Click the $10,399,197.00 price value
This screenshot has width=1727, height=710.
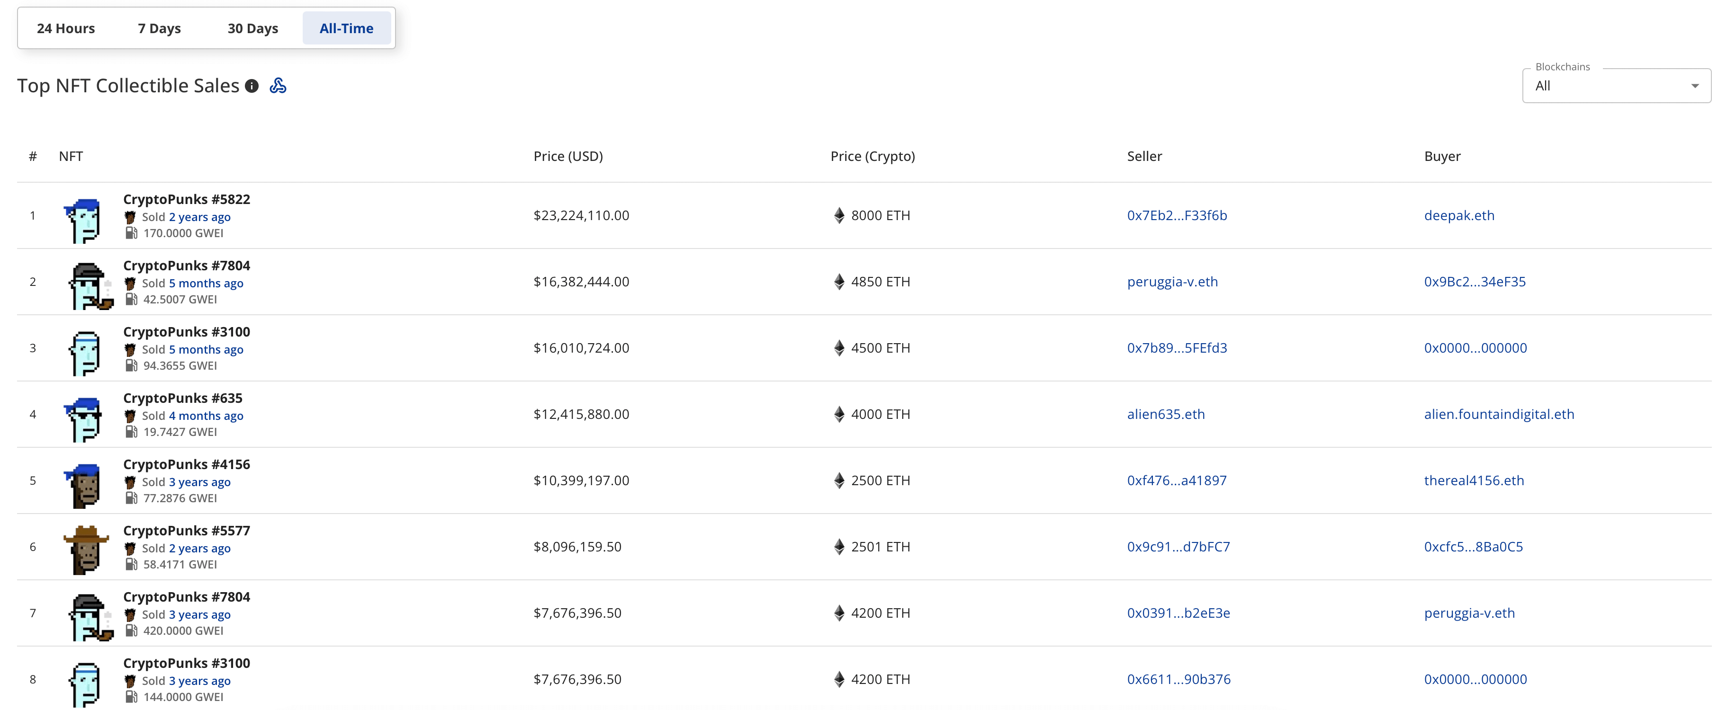pyautogui.click(x=581, y=481)
